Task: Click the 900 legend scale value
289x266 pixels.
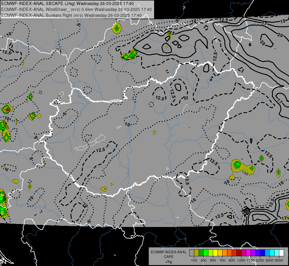Action: coord(232,260)
